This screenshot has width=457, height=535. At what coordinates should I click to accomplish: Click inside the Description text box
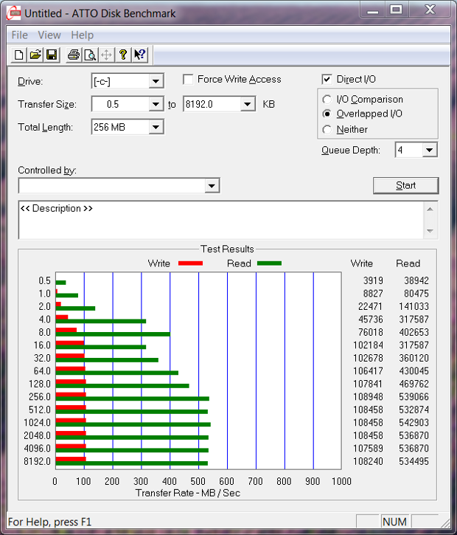(x=221, y=220)
